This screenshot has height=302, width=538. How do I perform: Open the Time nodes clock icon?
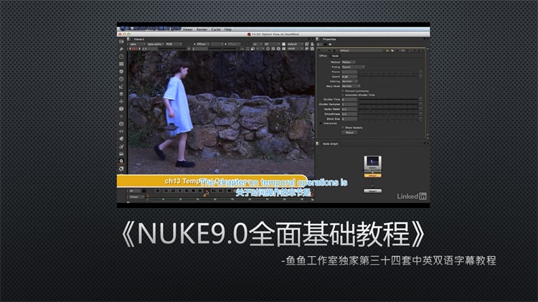tap(121, 57)
